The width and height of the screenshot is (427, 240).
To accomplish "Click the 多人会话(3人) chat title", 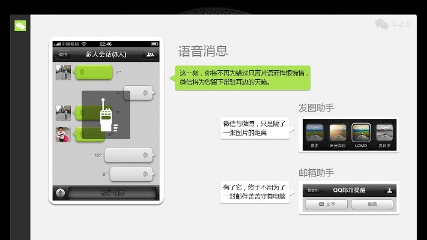I will 106,54.
